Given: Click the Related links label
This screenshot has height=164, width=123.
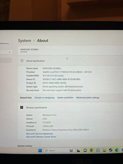Looking at the screenshot, I should [26, 98].
